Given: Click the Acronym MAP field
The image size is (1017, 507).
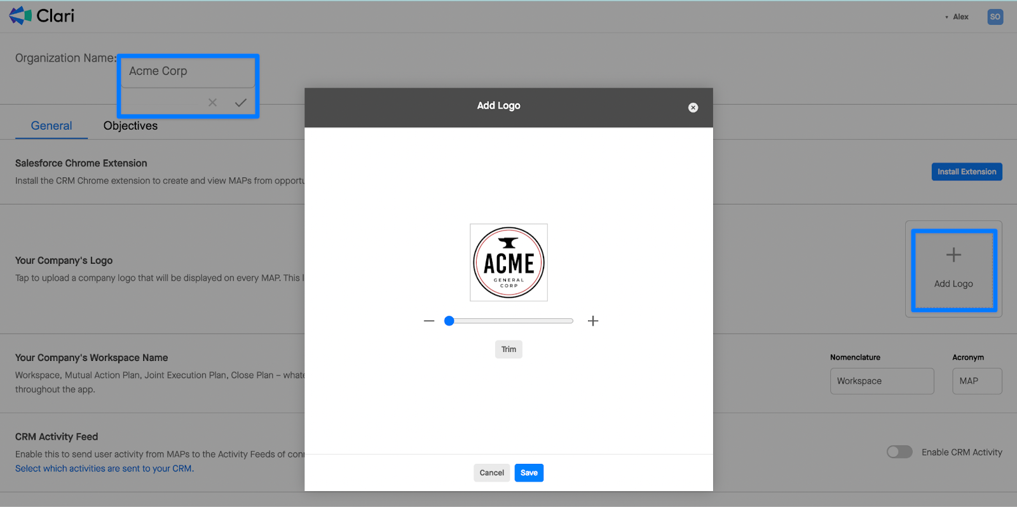Looking at the screenshot, I should 977,381.
